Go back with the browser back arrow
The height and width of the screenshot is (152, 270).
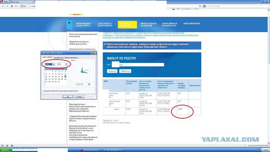click(x=3, y=6)
